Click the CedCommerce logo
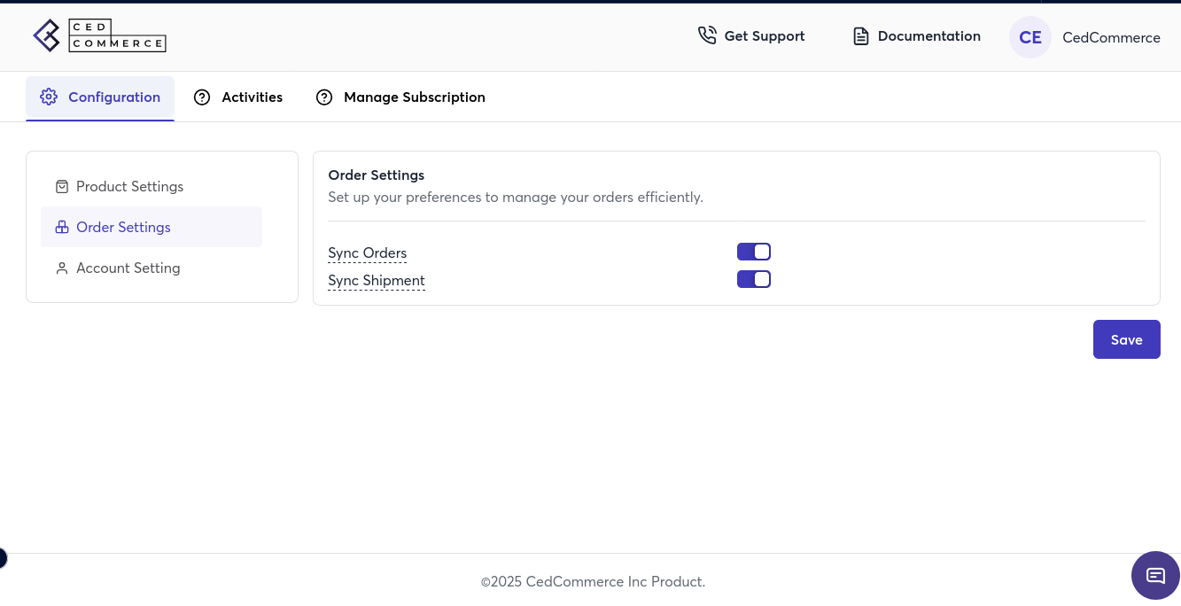This screenshot has width=1181, height=606. (99, 35)
